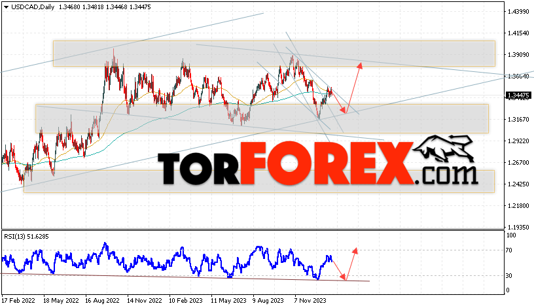Click the 7 Nov 2023 date label

[x=310, y=301]
